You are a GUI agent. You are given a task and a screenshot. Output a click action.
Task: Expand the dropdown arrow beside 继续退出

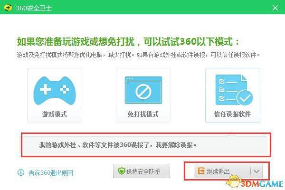point(256,171)
